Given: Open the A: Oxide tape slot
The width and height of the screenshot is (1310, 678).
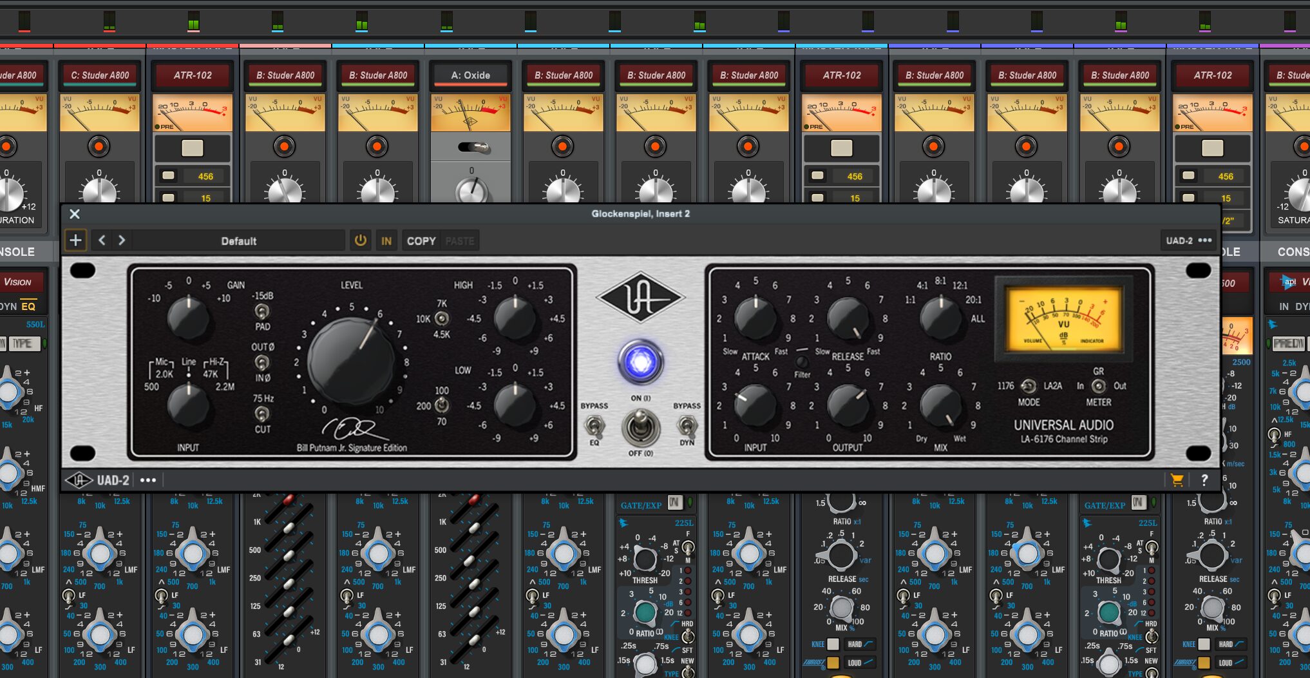Looking at the screenshot, I should [x=471, y=75].
